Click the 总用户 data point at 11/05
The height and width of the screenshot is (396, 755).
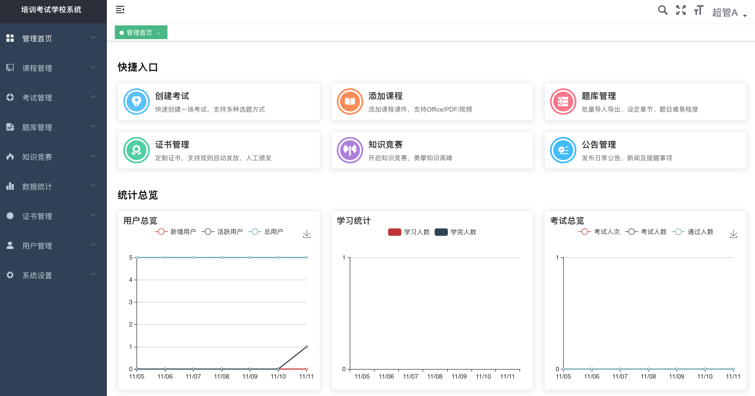click(137, 257)
